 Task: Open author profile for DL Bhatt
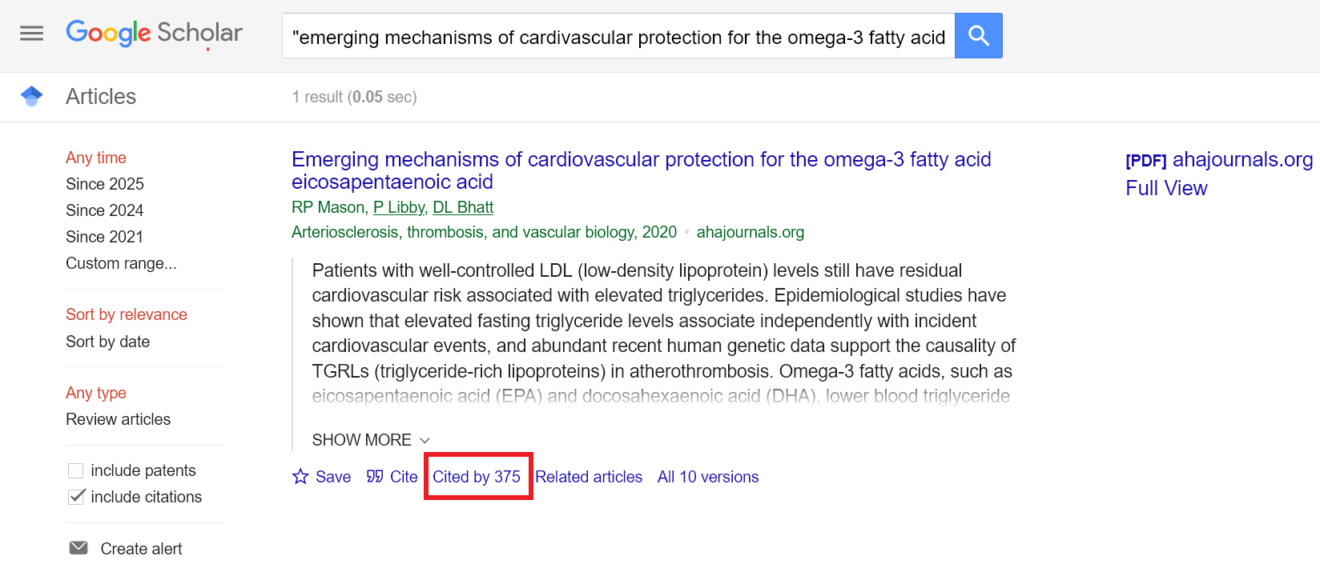pyautogui.click(x=463, y=207)
